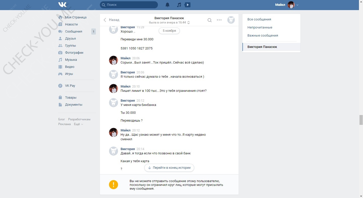363x198 pixels.
Task: Click the header video player icon
Action: (187, 5)
